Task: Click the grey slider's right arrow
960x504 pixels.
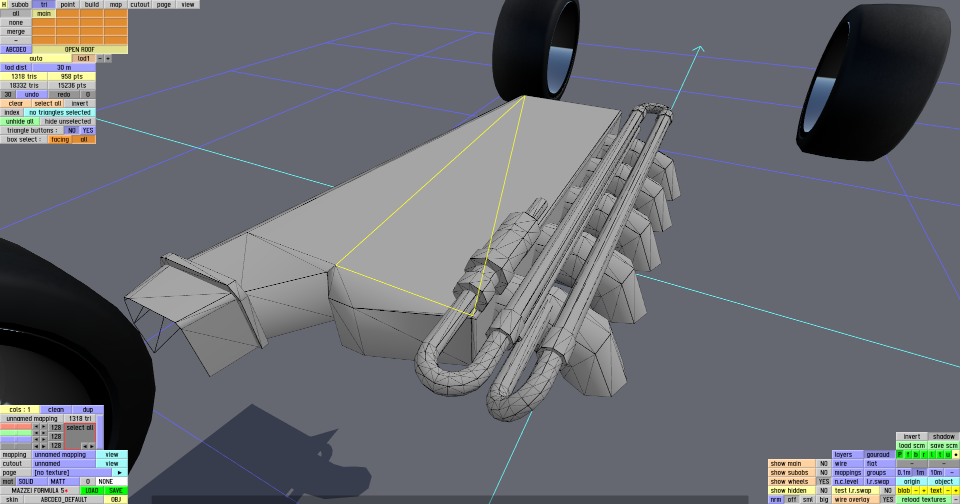Action: 44,446
